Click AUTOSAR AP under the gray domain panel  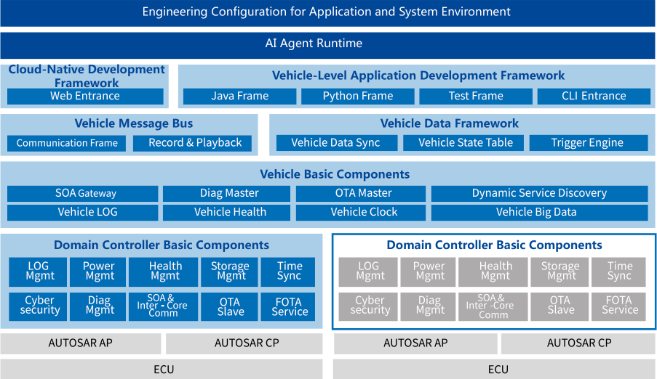tap(415, 343)
